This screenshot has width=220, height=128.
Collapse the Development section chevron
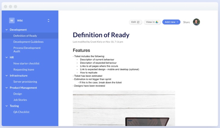click(x=6, y=30)
